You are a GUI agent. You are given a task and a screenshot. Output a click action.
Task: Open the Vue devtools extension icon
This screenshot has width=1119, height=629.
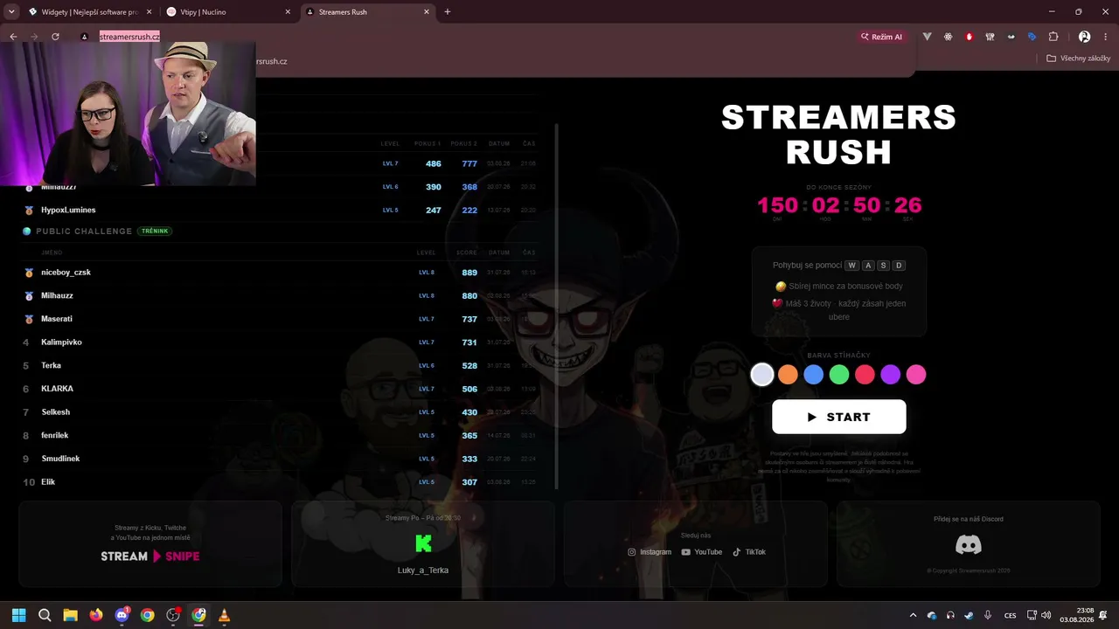click(927, 37)
